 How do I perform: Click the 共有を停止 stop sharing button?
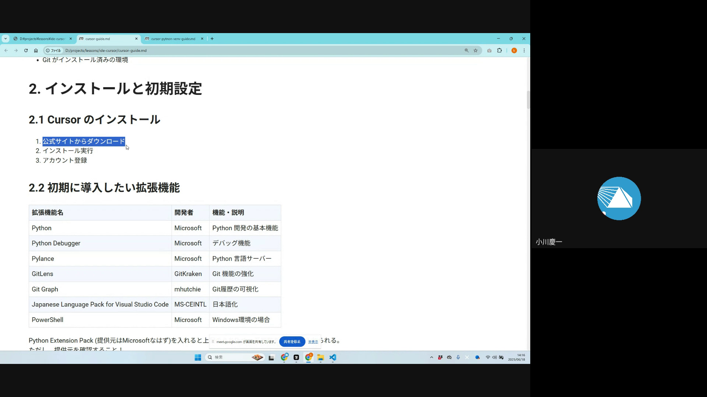[x=292, y=341]
